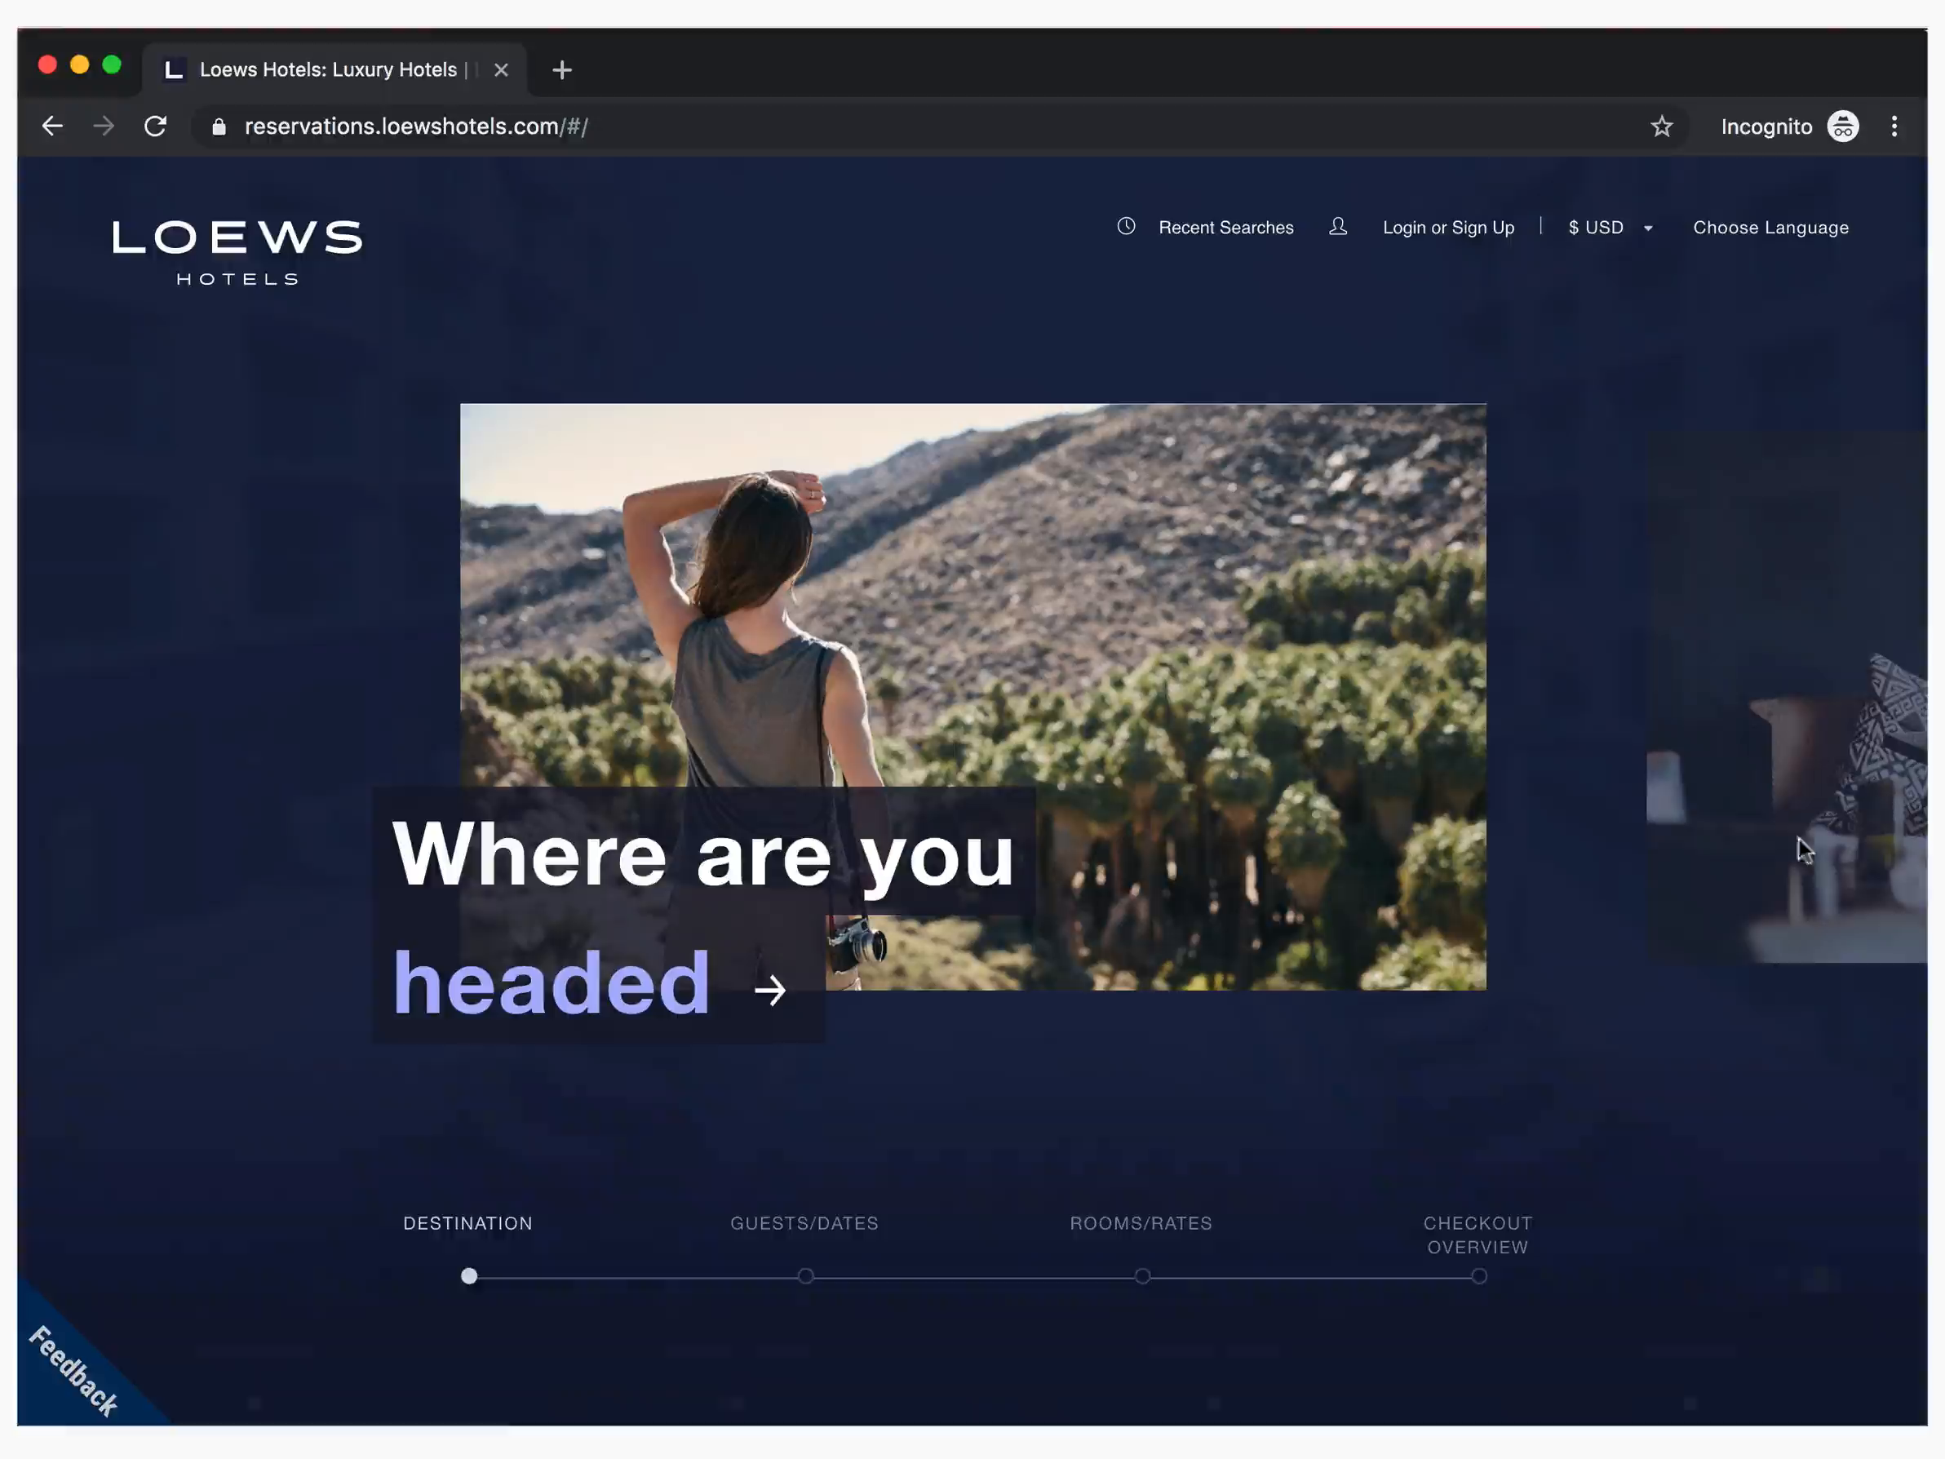Open the Choose Language selector
Screen dimensions: 1945x1459
[1770, 228]
